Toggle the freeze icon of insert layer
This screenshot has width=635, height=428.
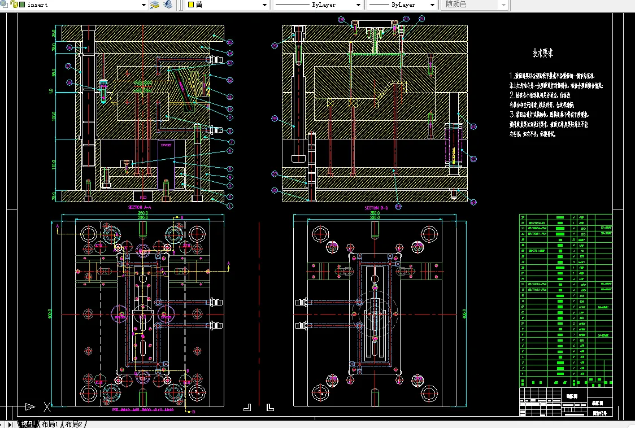coord(5,5)
